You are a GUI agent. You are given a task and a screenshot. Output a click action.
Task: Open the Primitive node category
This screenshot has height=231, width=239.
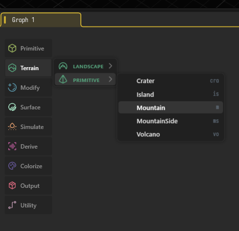pos(28,48)
